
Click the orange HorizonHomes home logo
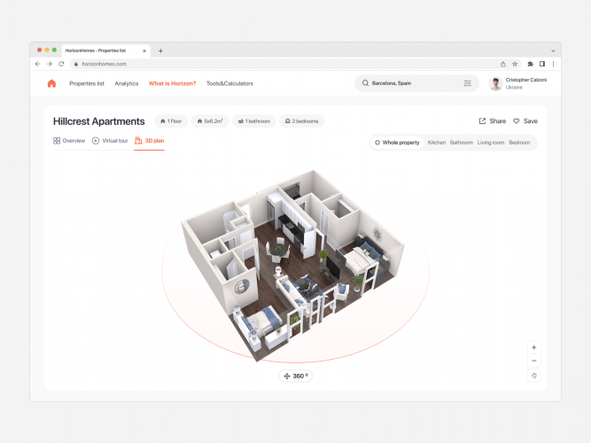(x=51, y=83)
